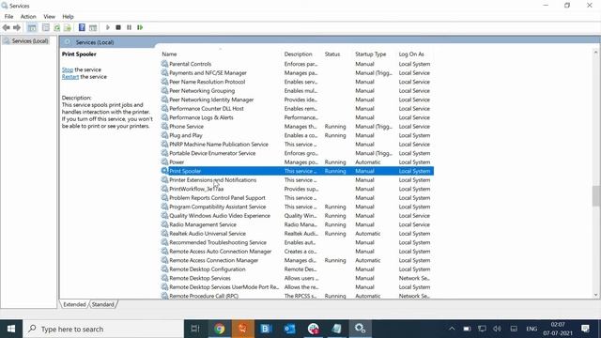Click the Restart Service icon

140,27
